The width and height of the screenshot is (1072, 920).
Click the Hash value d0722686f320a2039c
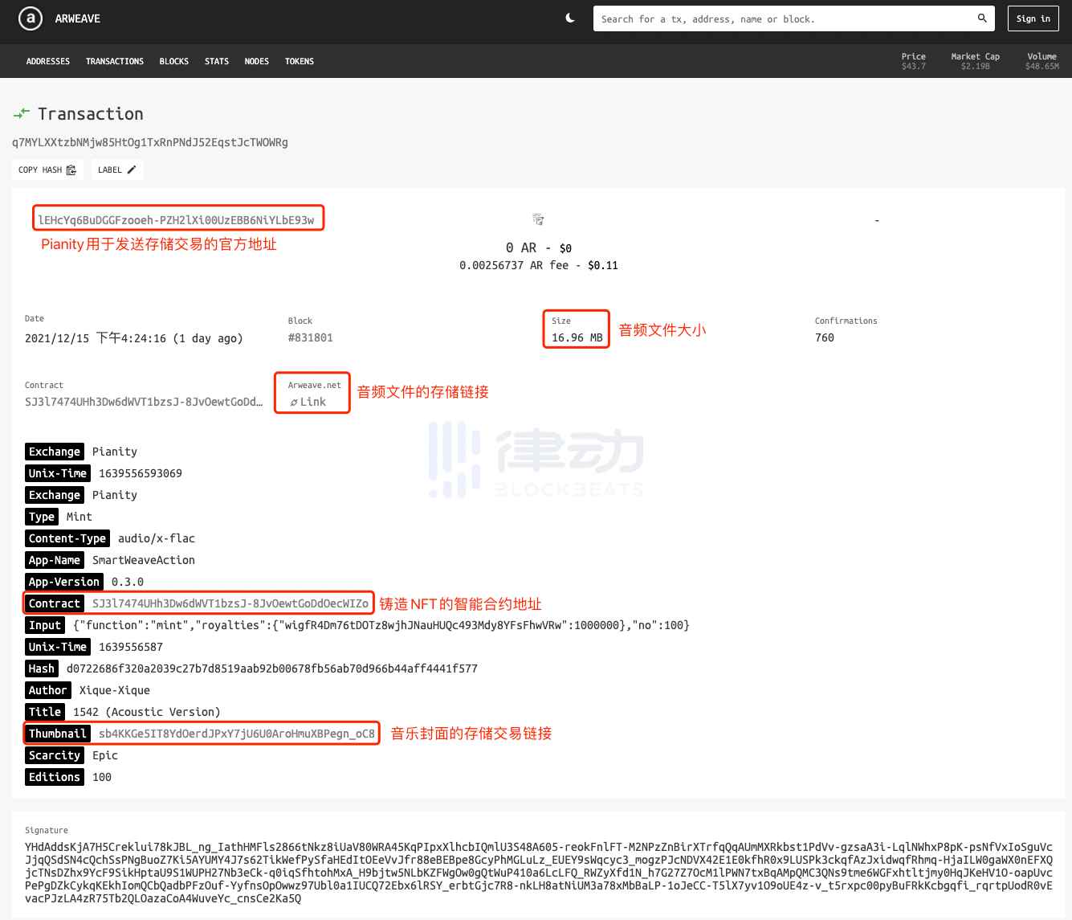[x=272, y=669]
